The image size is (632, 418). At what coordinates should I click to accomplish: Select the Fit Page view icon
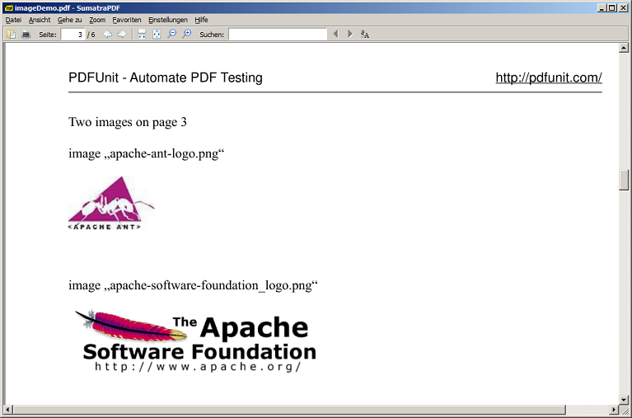(x=157, y=34)
